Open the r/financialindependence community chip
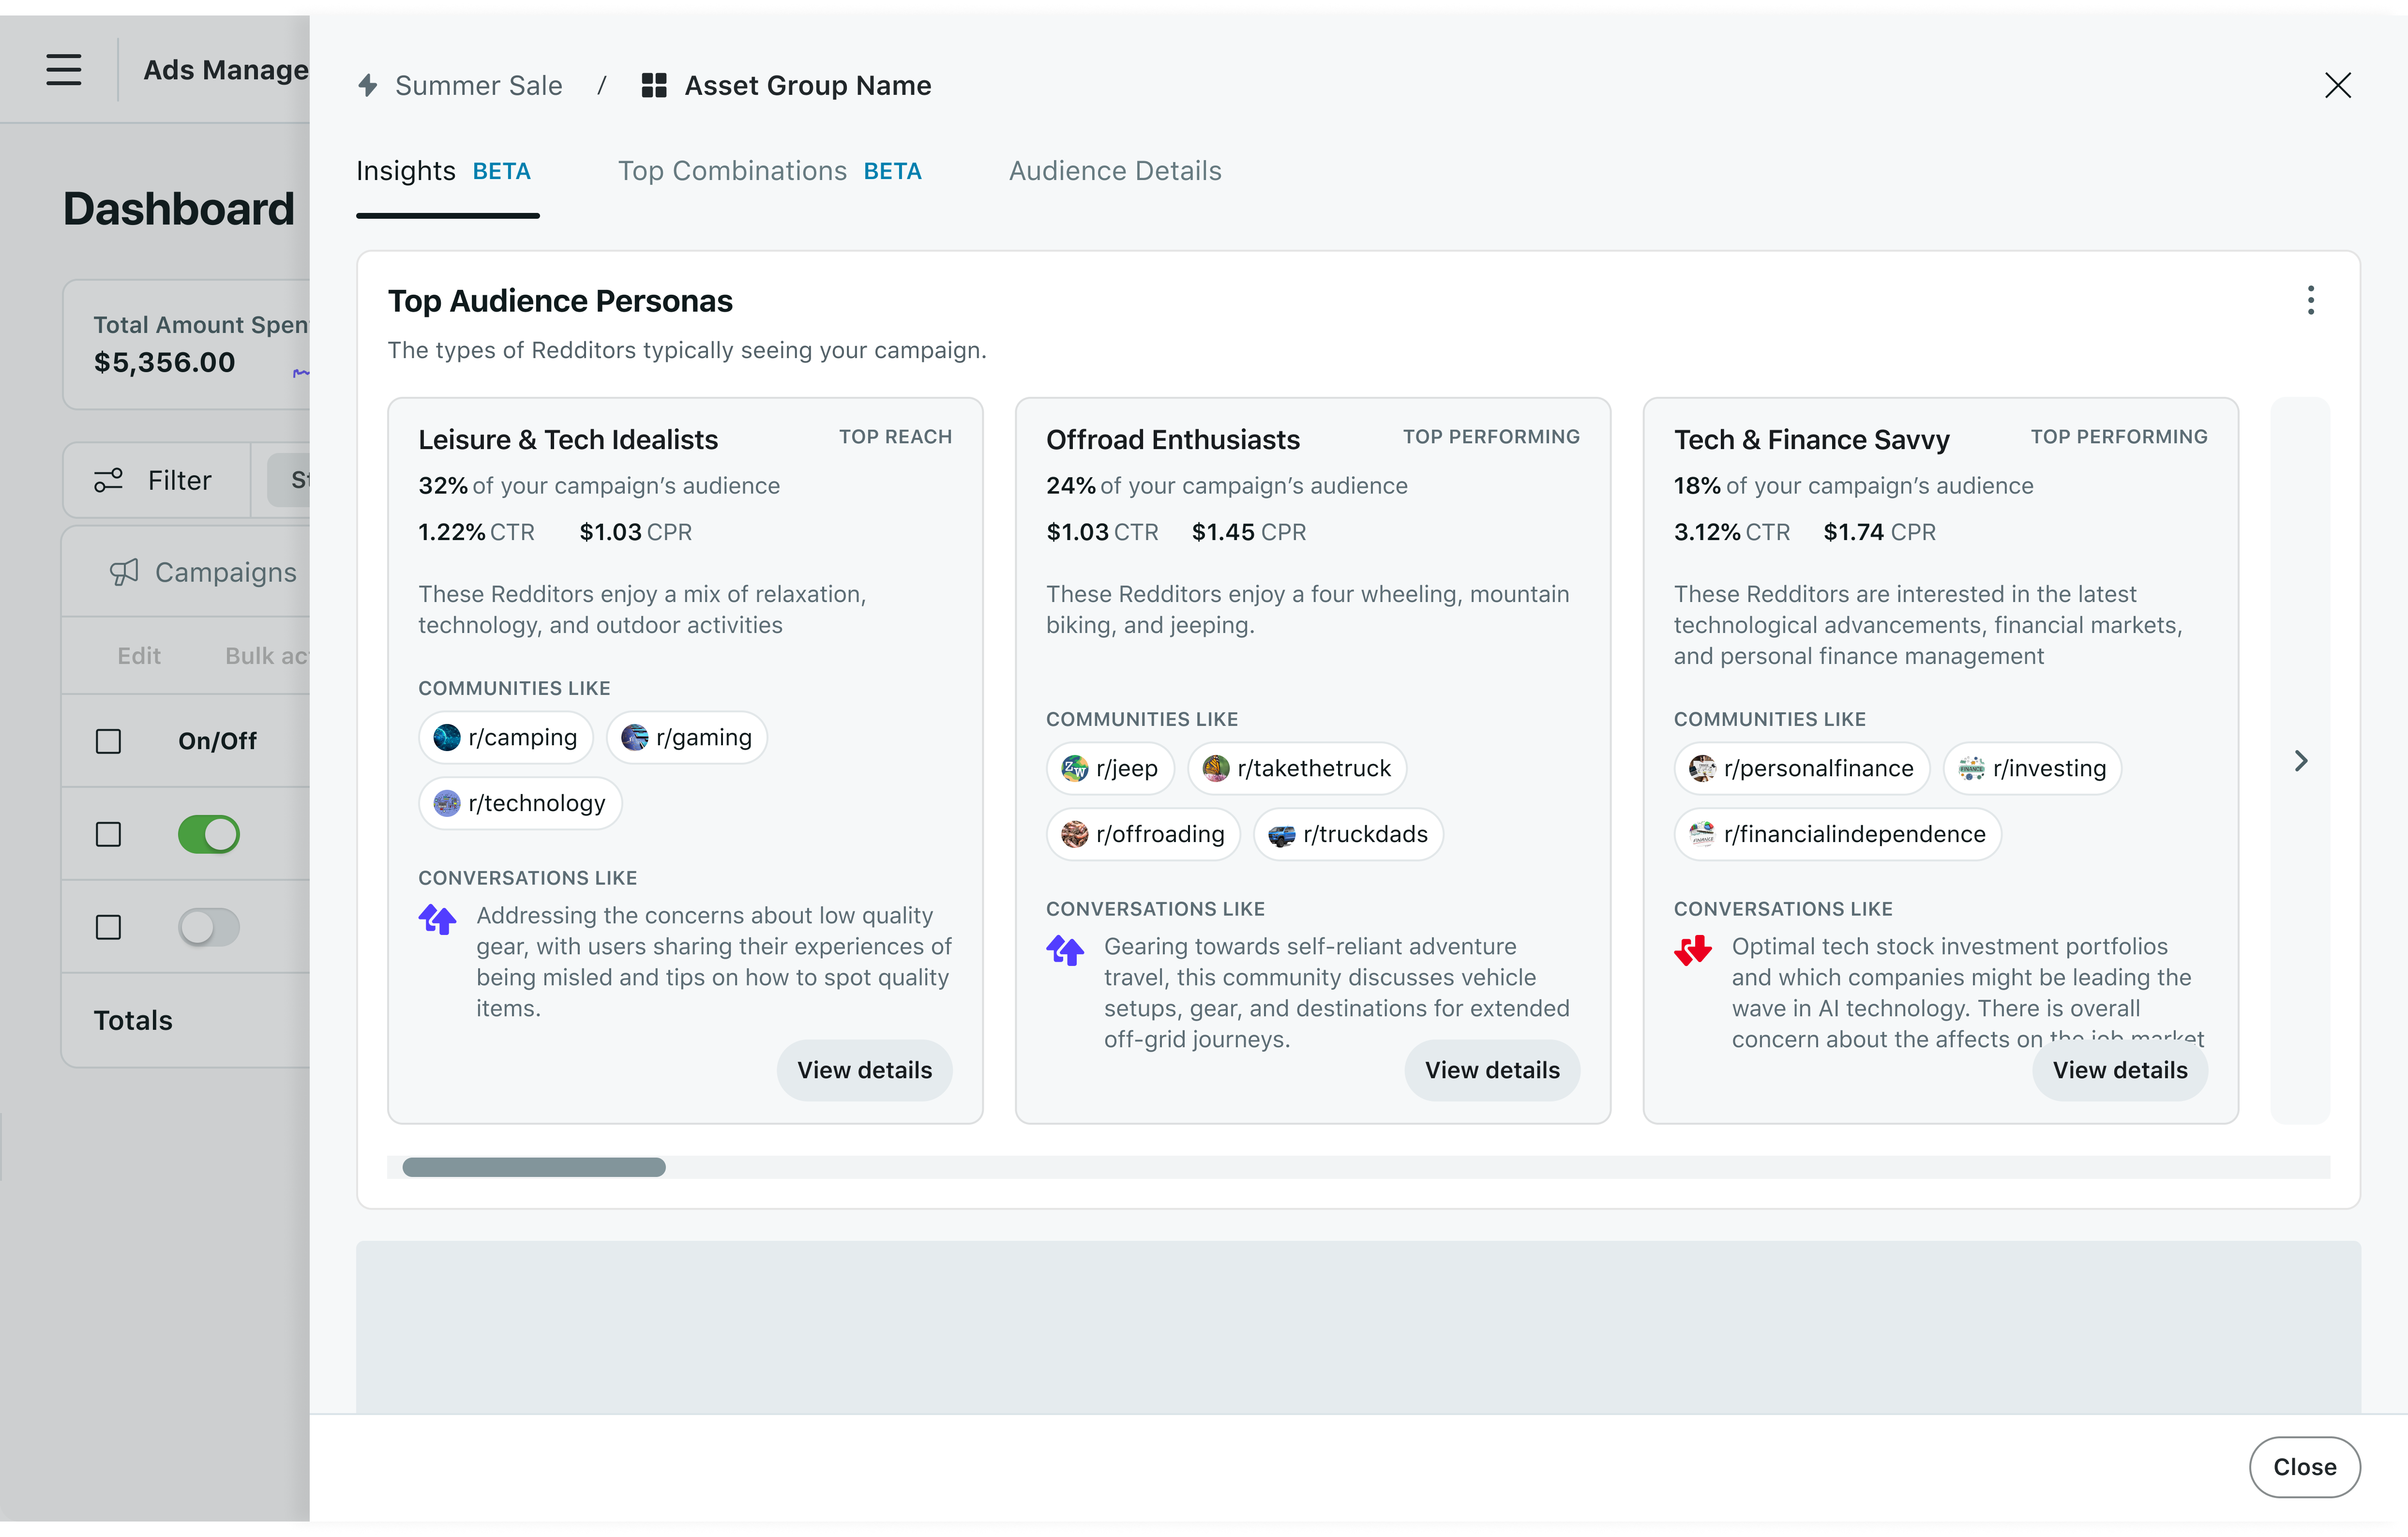This screenshot has width=2408, height=1537. pos(1837,835)
